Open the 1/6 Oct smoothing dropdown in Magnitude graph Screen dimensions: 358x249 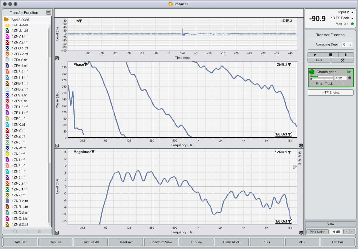pos(283,221)
